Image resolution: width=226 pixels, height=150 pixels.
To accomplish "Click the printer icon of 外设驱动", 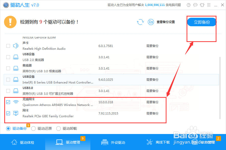I will coord(105,142).
